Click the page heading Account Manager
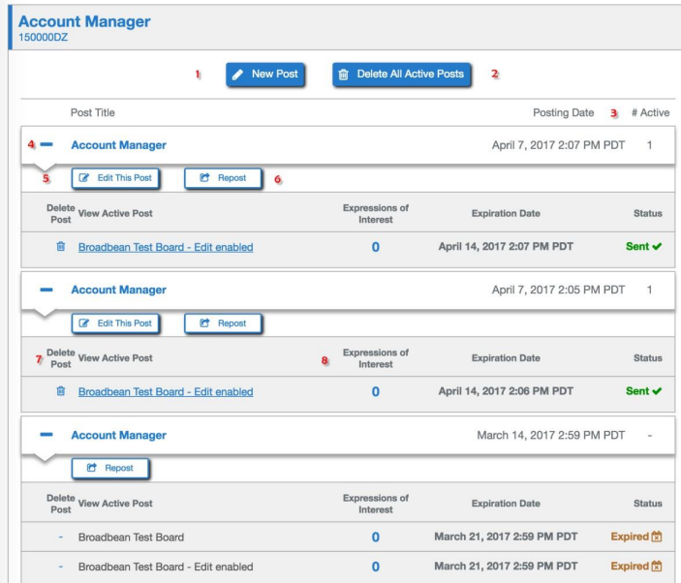The width and height of the screenshot is (681, 583). pos(84,21)
